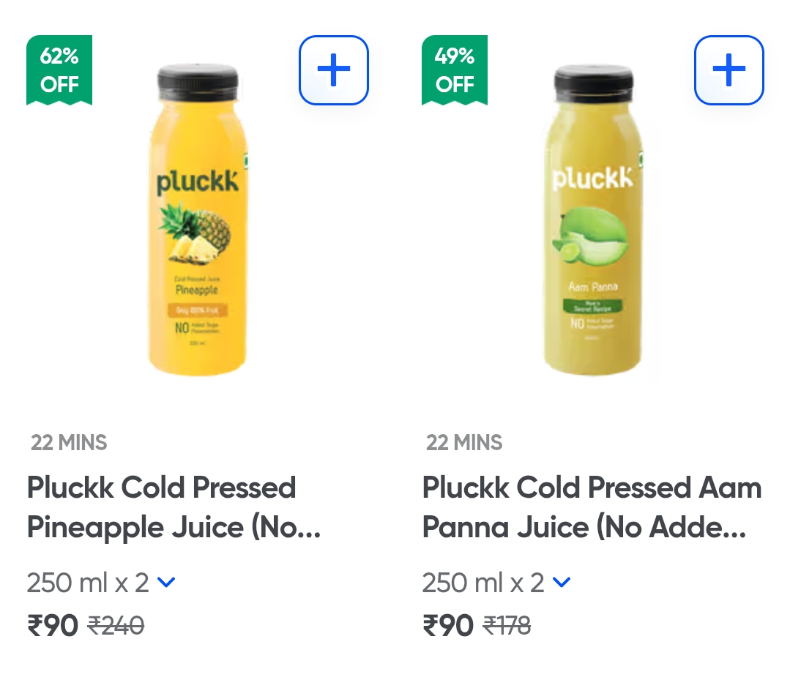Click the 62% OFF discount badge
This screenshot has width=790, height=680.
pyautogui.click(x=59, y=70)
